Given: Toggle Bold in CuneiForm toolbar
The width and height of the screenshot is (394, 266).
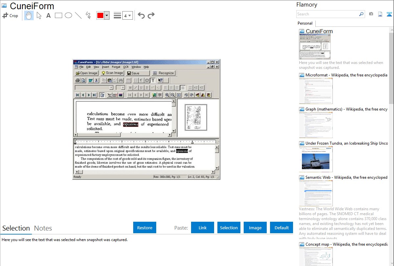Looking at the screenshot, I should (x=130, y=88).
